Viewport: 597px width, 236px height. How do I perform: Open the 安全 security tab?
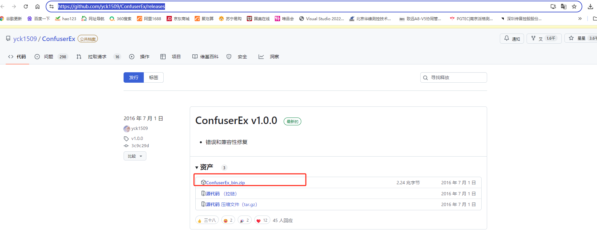click(x=237, y=57)
